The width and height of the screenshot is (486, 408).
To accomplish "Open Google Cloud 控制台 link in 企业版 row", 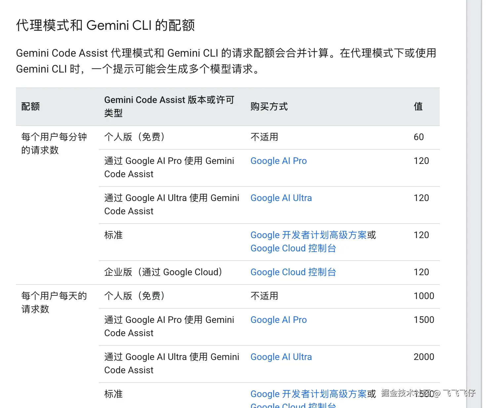I will pos(293,272).
